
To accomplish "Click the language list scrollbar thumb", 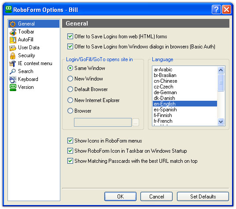I will click(x=221, y=83).
